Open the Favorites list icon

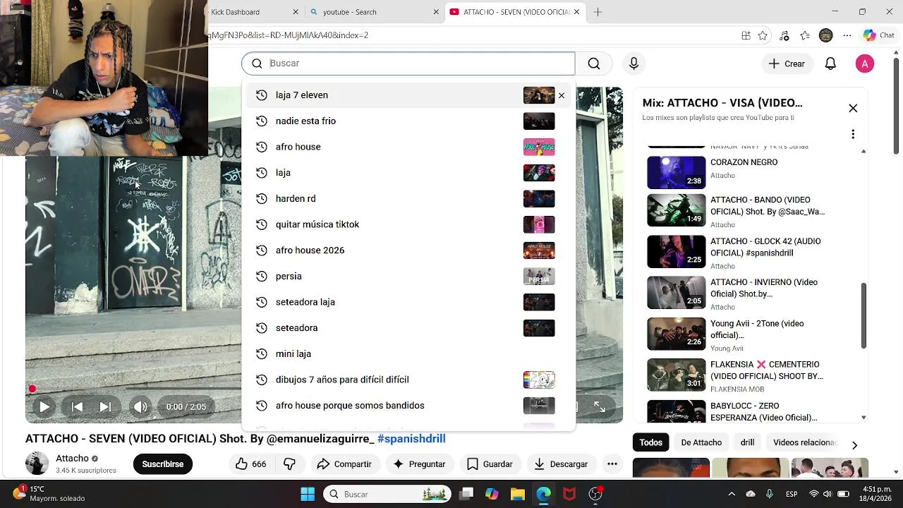[805, 35]
